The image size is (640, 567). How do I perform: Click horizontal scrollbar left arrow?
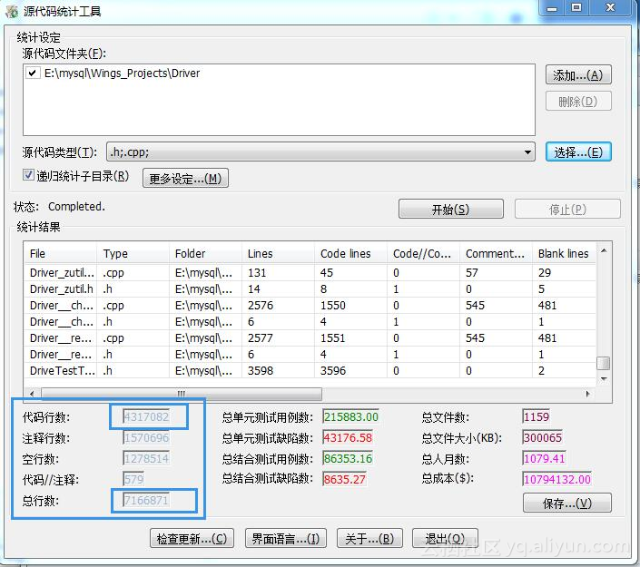pyautogui.click(x=32, y=394)
